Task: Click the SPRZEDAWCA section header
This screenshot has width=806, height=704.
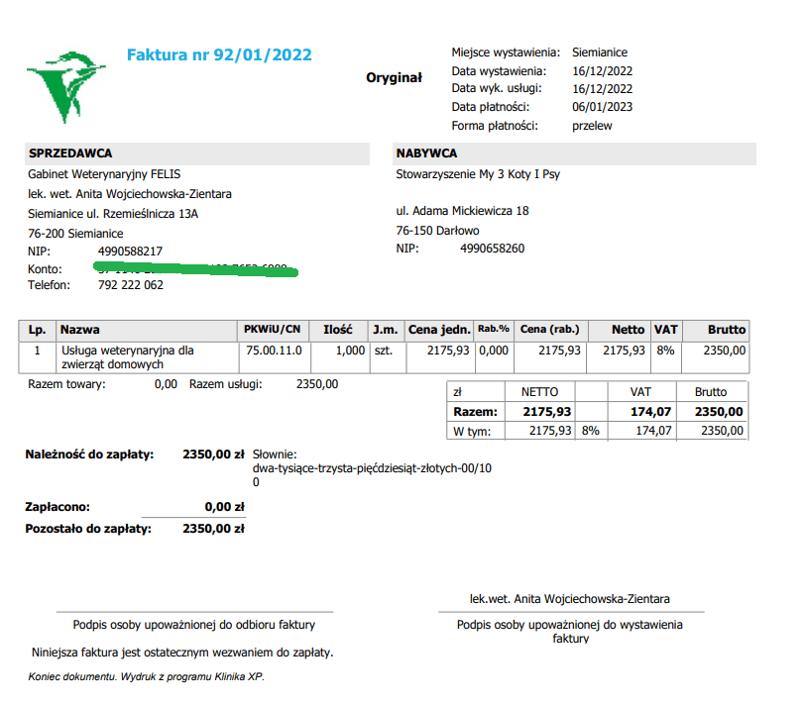Action: (x=197, y=153)
